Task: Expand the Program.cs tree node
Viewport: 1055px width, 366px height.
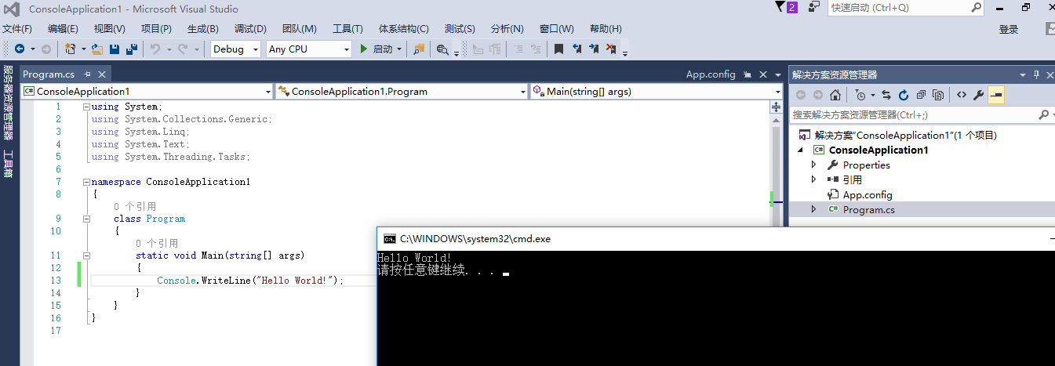Action: point(813,209)
